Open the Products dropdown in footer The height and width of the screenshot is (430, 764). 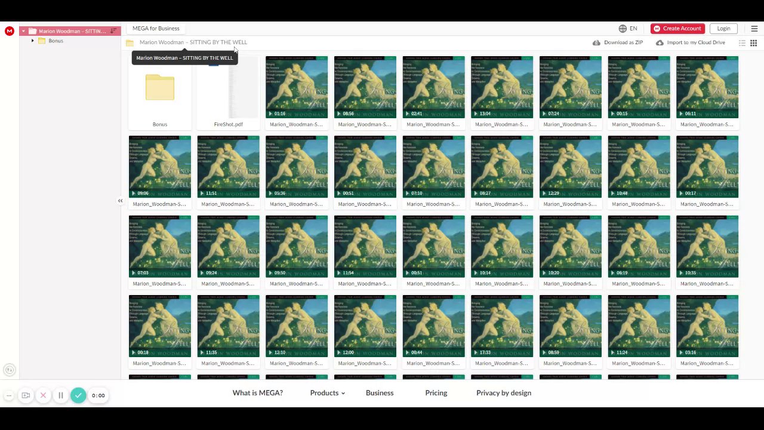(x=327, y=393)
